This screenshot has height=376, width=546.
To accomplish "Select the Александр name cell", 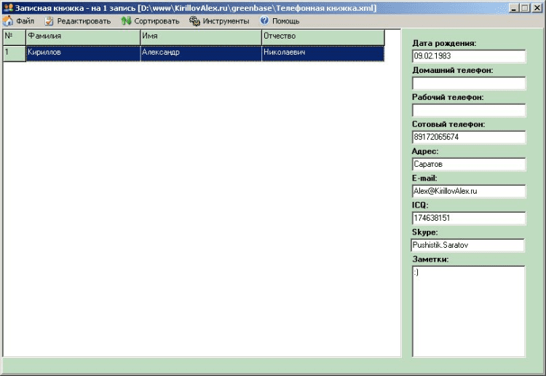I will [x=201, y=54].
